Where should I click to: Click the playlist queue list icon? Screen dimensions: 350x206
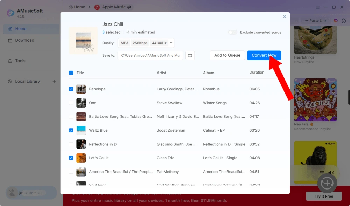[x=322, y=172]
